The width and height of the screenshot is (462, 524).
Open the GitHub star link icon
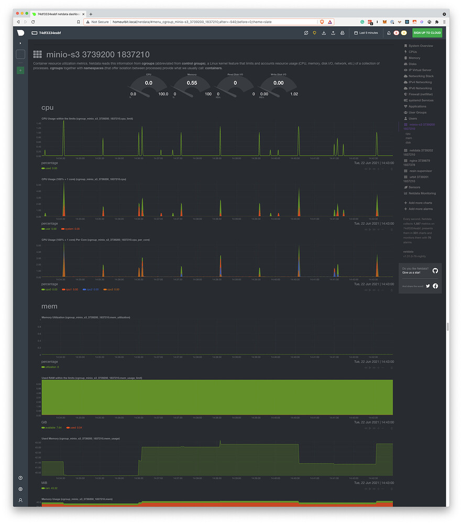[435, 270]
